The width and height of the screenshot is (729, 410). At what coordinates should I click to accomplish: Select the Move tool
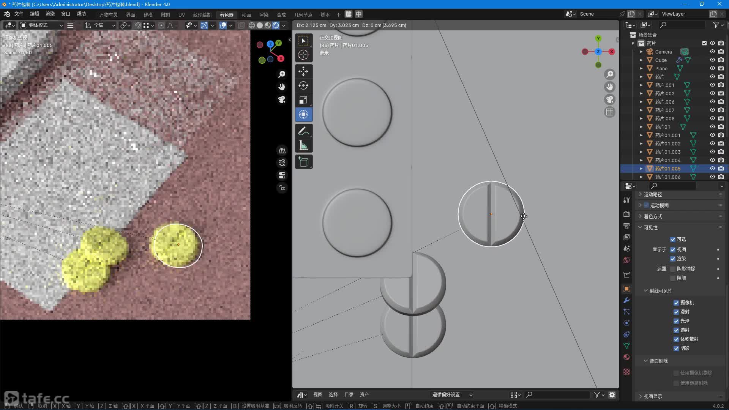(303, 71)
